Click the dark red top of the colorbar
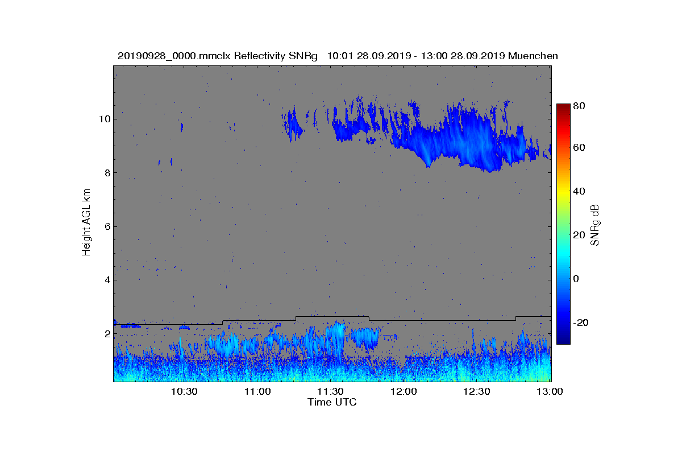This screenshot has width=682, height=455. click(563, 107)
